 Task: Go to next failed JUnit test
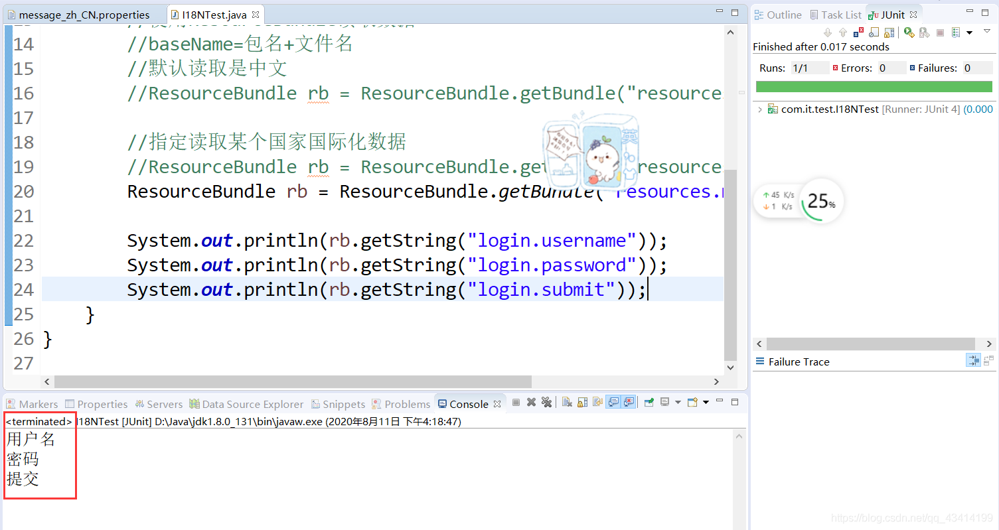828,32
